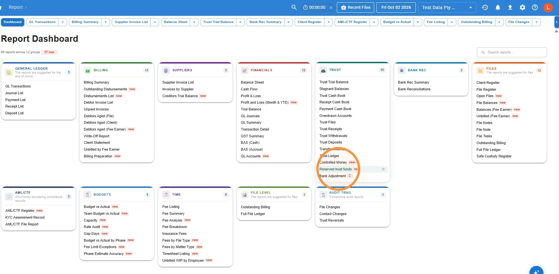Expand the File Changes tab dropdown arrow
Image resolution: width=559 pixels, height=274 pixels.
point(537,22)
